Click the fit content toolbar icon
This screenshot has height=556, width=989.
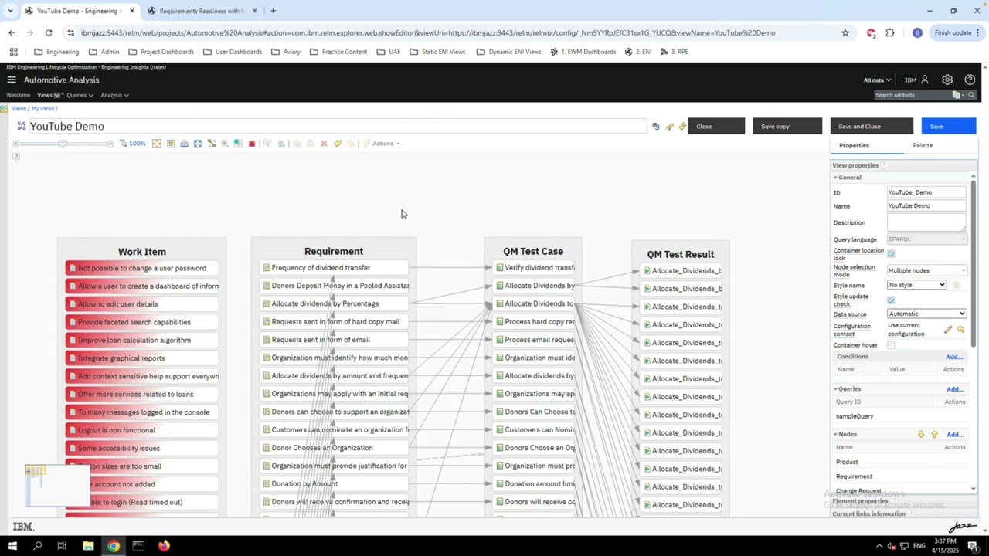pyautogui.click(x=157, y=144)
